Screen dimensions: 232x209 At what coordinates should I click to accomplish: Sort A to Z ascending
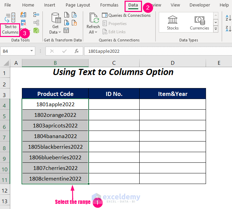pos(228,18)
